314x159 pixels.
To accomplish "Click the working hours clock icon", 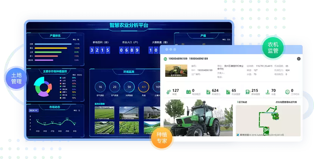I will 287,92.
